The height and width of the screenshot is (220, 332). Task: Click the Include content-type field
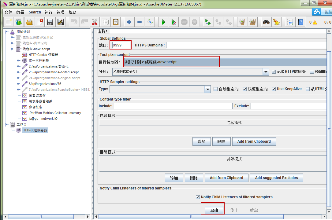coord(173,106)
